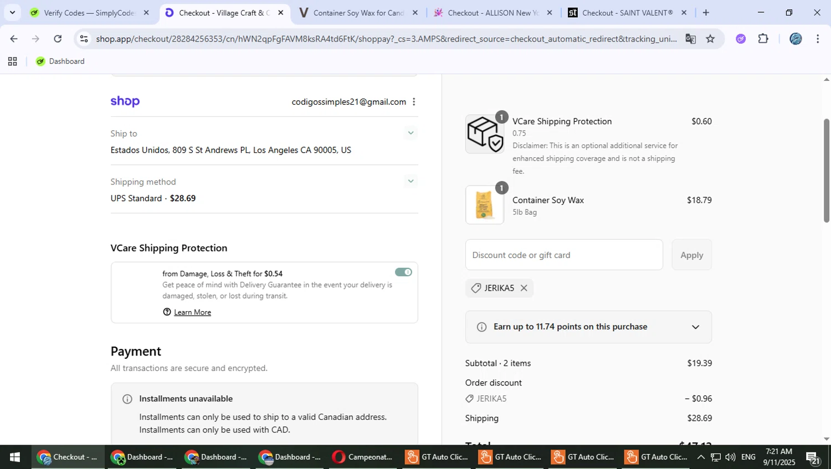Viewport: 831px width, 469px height.
Task: Click the address bar URL
Action: (386, 39)
